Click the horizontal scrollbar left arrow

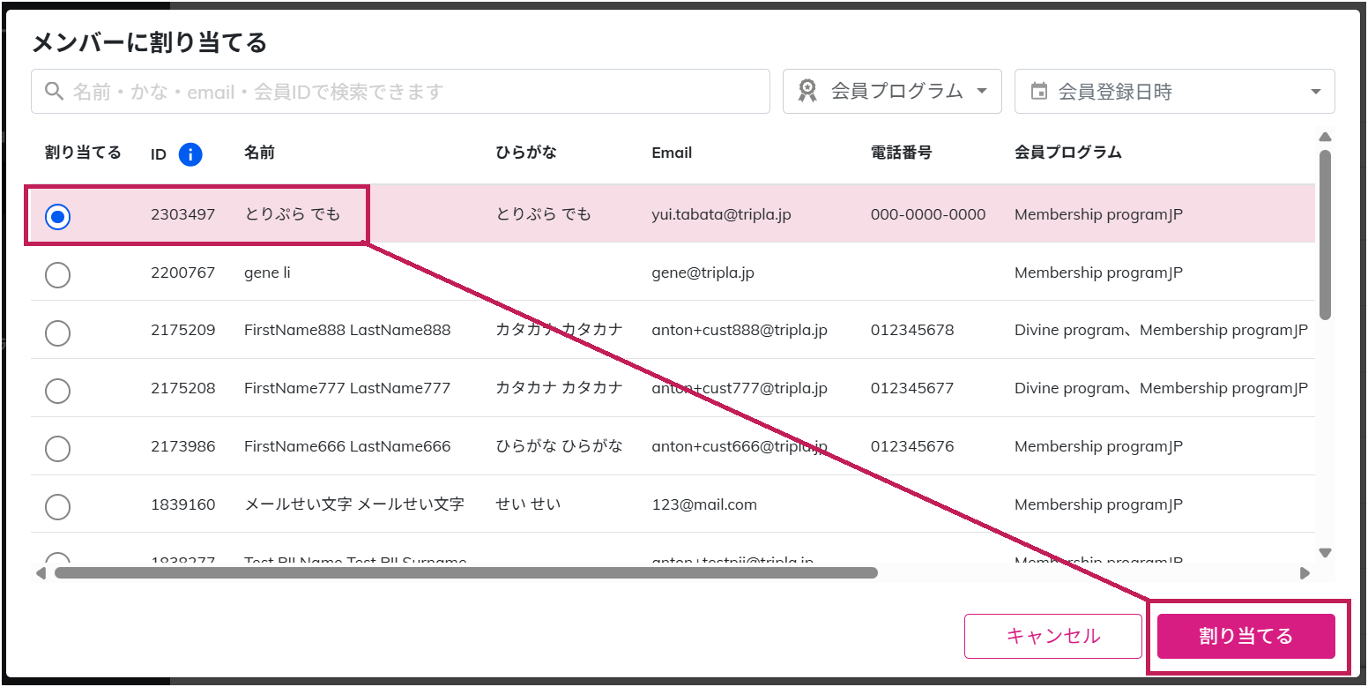pos(41,573)
